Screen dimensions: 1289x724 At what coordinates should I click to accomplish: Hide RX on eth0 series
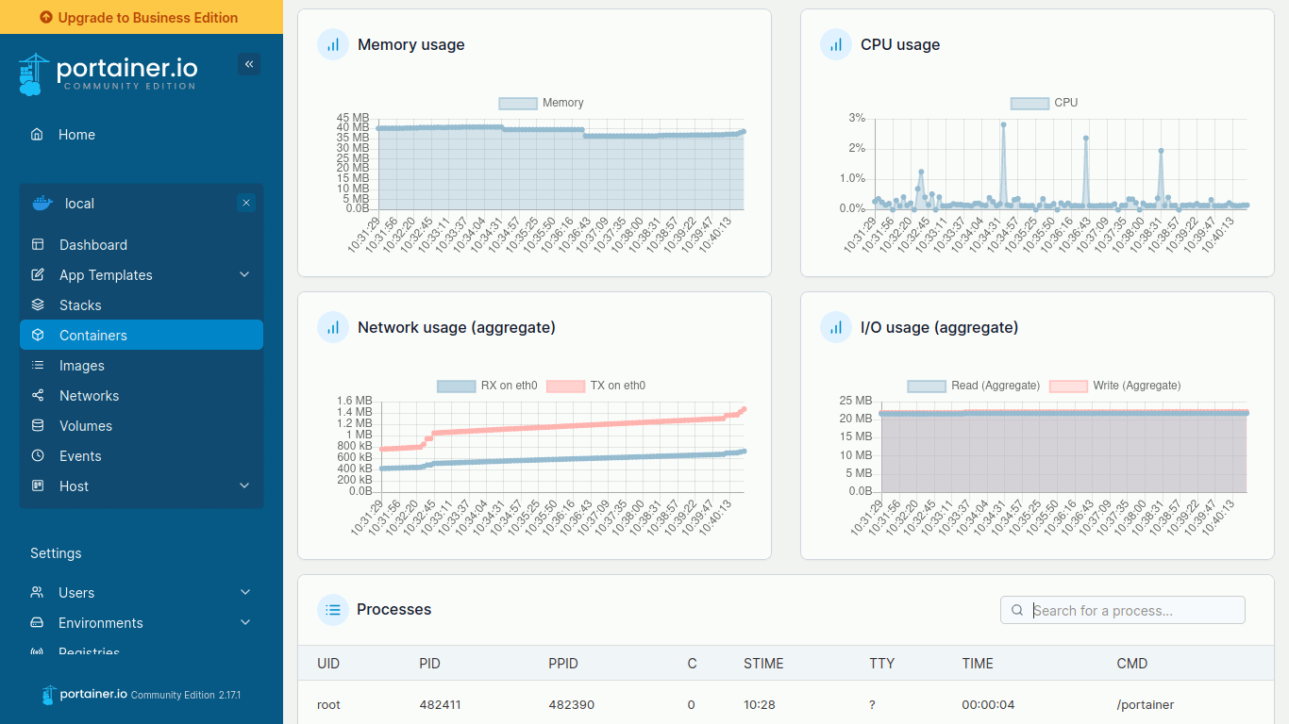tap(487, 386)
